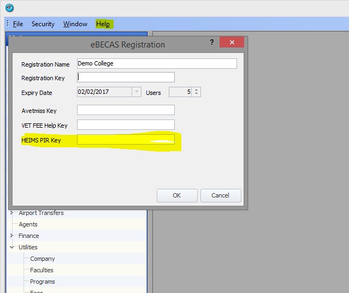This screenshot has height=293, width=349.
Task: Click the eBECAS application icon in title bar
Action: 9,8
